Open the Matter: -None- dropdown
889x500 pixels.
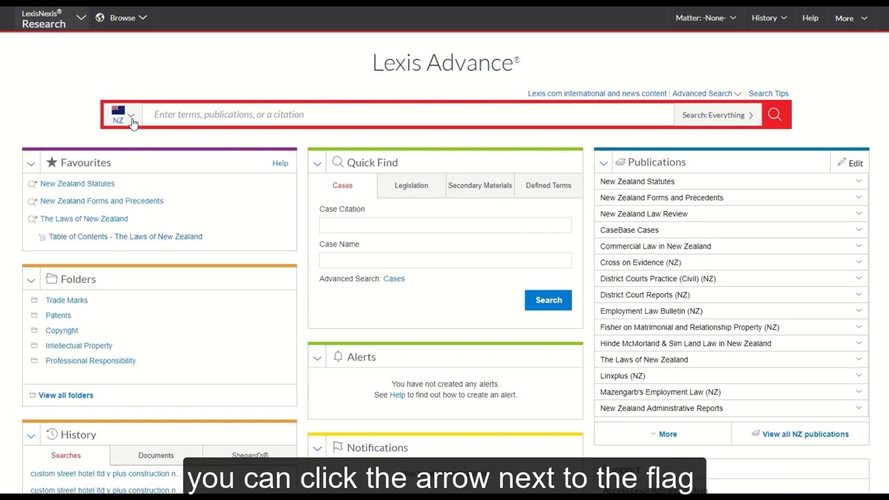(706, 18)
